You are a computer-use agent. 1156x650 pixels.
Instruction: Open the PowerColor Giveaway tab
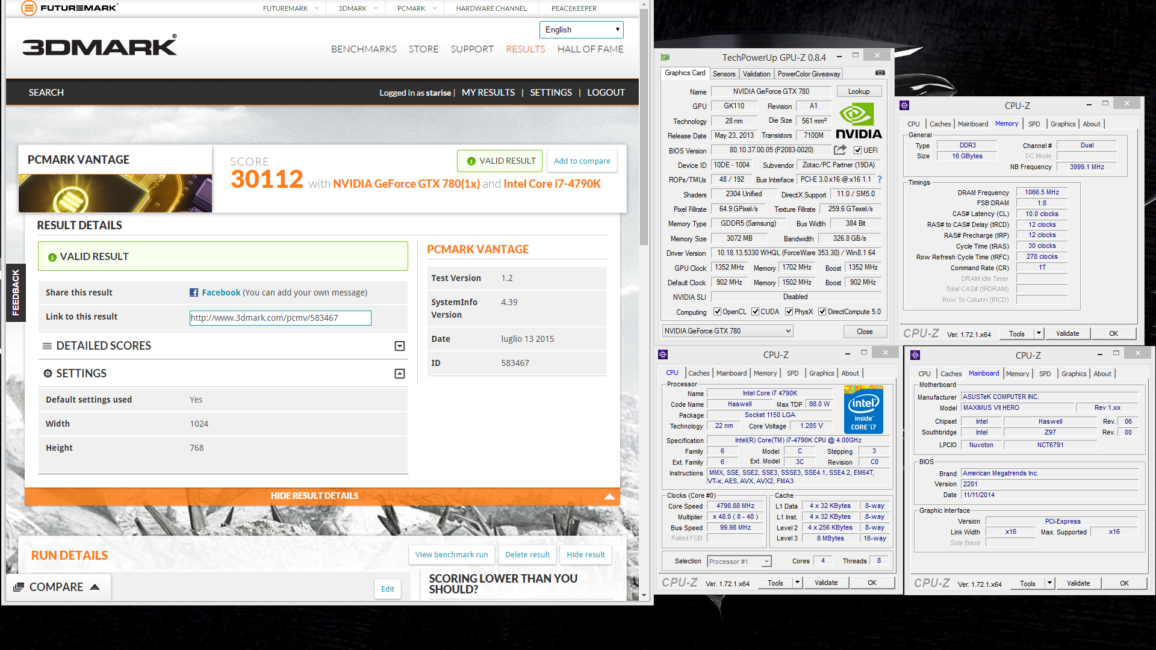[809, 74]
